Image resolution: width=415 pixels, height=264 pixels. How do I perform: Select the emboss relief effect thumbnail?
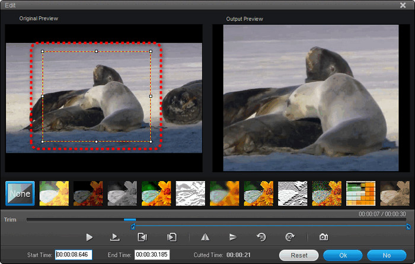click(292, 194)
